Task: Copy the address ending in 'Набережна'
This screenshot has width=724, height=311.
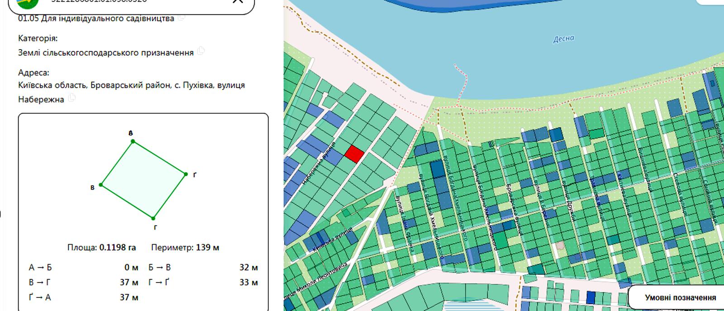Action: pyautogui.click(x=71, y=98)
